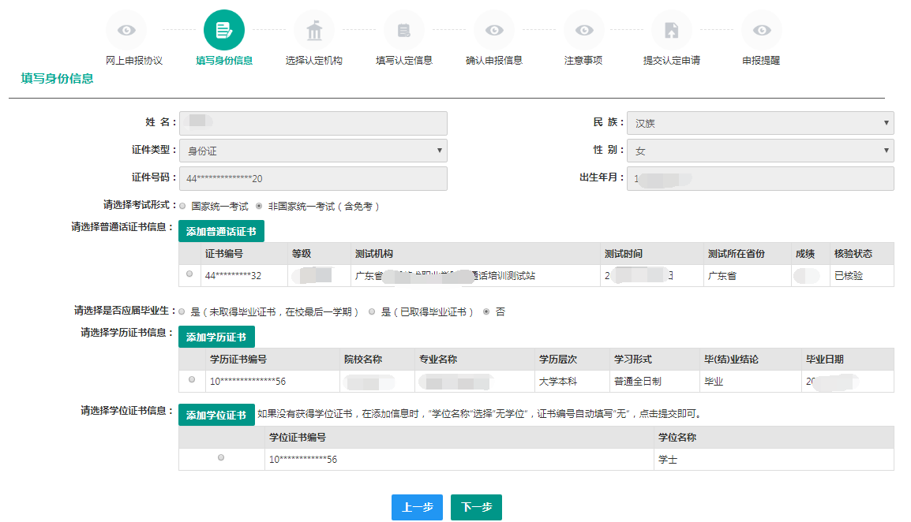Expand the 证件类型 dropdown showing 身份证

(313, 151)
